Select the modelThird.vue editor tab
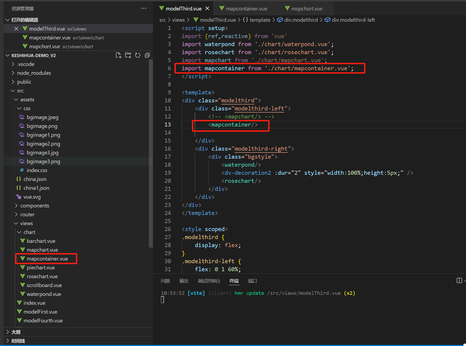This screenshot has width=466, height=346. tap(183, 9)
